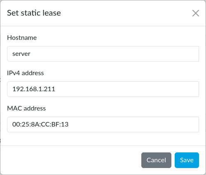This screenshot has height=175, width=206.
Task: Focus the MAC address input field
Action: [x=103, y=124]
